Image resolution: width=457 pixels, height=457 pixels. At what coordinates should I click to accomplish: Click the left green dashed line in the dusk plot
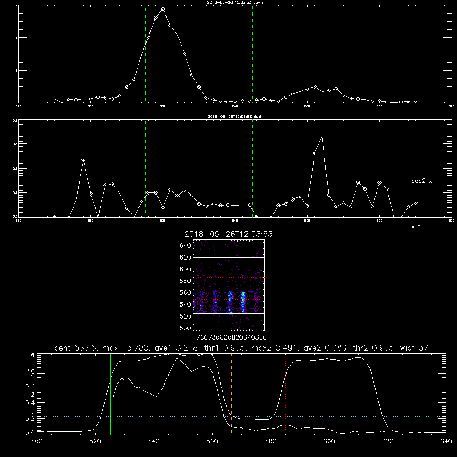(x=145, y=168)
